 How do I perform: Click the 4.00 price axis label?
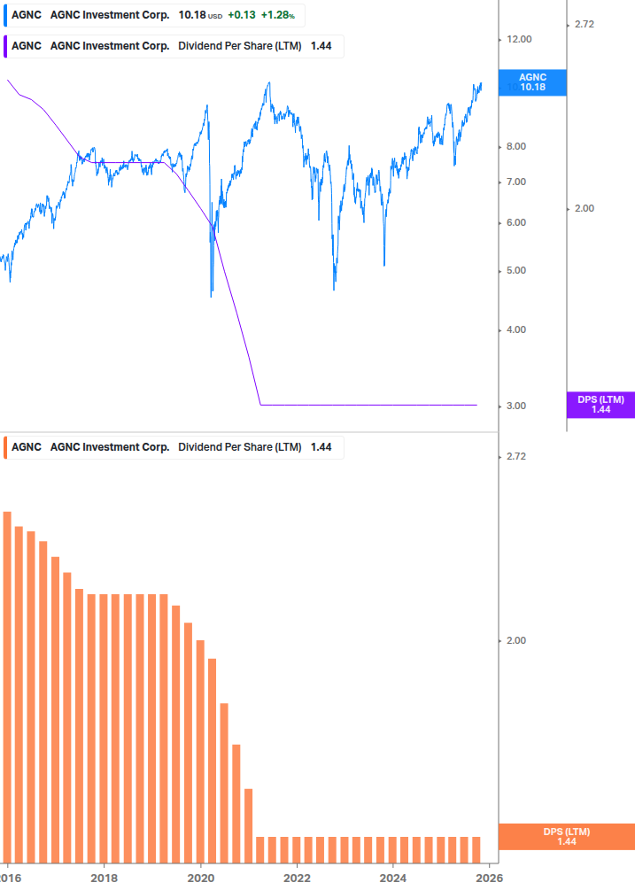coord(516,329)
